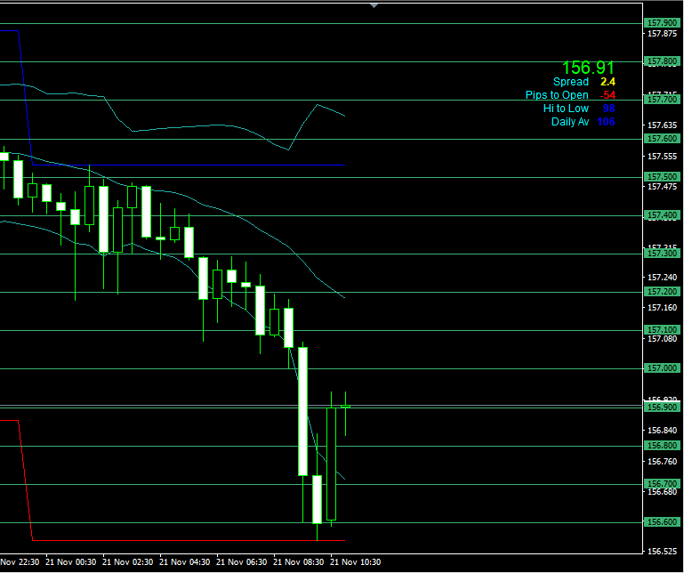The height and width of the screenshot is (573, 684).
Task: Click the 157.000 price level label
Action: coord(660,368)
